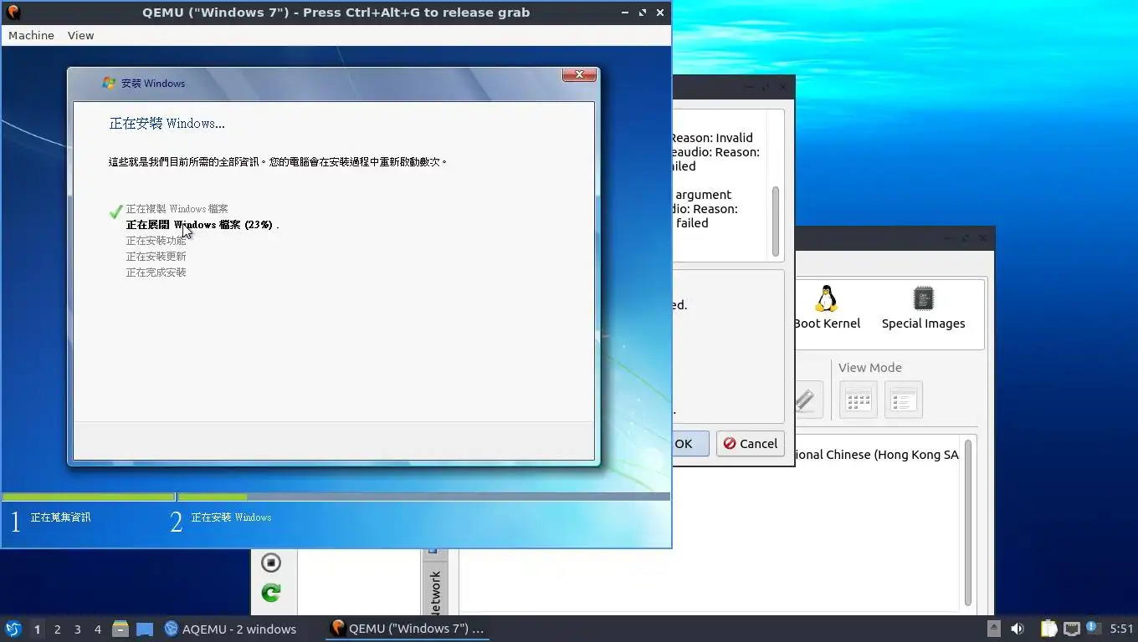This screenshot has height=642, width=1138.
Task: Click the AQEMU device list scrollbar
Action: 968,522
